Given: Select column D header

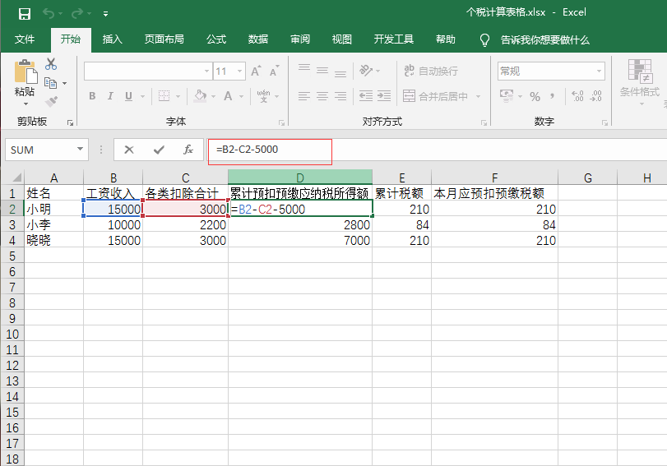Looking at the screenshot, I should click(300, 178).
